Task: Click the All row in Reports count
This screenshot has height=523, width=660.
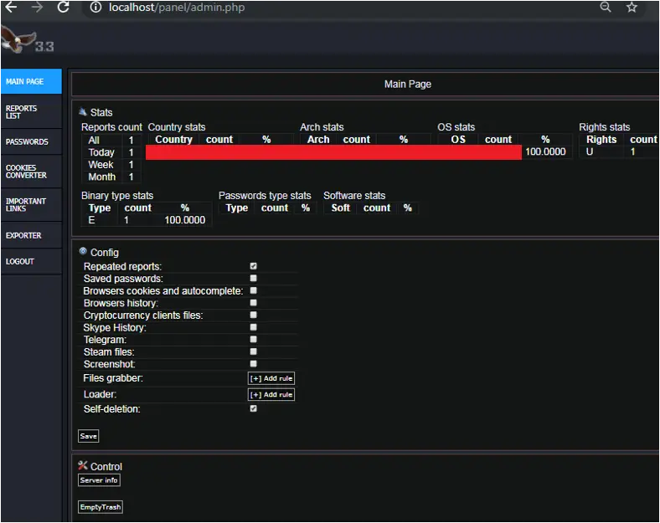Action: click(x=111, y=140)
